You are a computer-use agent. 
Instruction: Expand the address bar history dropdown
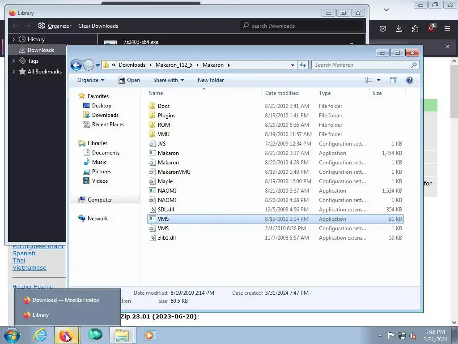293,65
